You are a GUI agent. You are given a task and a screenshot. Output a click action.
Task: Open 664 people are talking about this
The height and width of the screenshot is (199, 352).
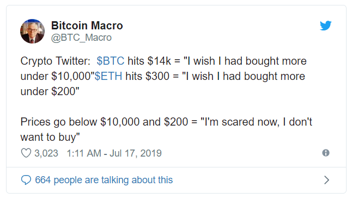click(104, 180)
